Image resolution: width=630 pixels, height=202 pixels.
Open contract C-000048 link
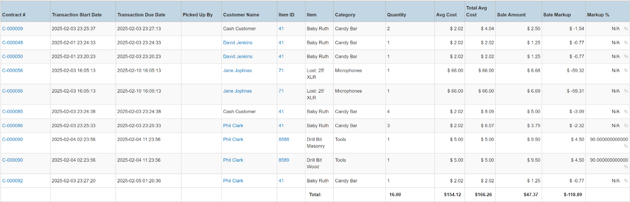[x=13, y=43]
